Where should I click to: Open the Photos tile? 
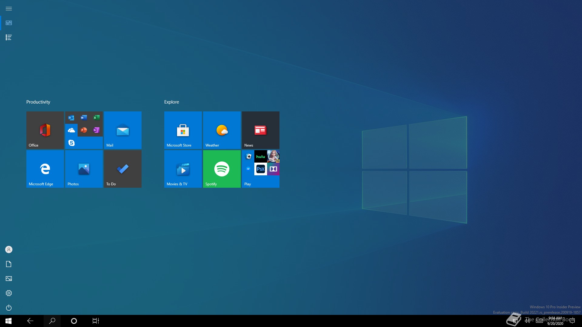(x=84, y=169)
